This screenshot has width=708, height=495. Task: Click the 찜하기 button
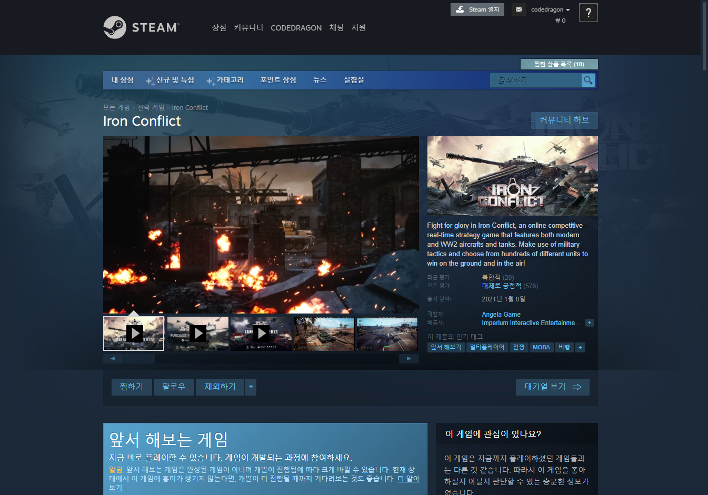click(x=132, y=387)
